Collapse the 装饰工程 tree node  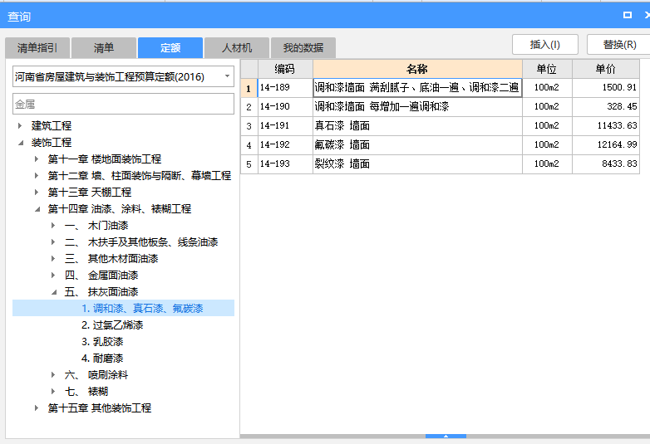20,143
